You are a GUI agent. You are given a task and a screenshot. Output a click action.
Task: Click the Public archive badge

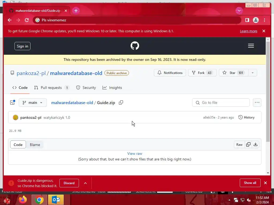coord(117,73)
